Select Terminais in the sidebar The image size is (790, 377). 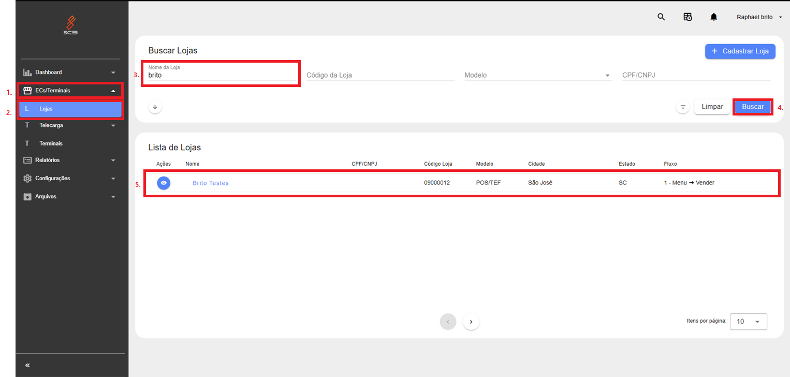click(51, 143)
